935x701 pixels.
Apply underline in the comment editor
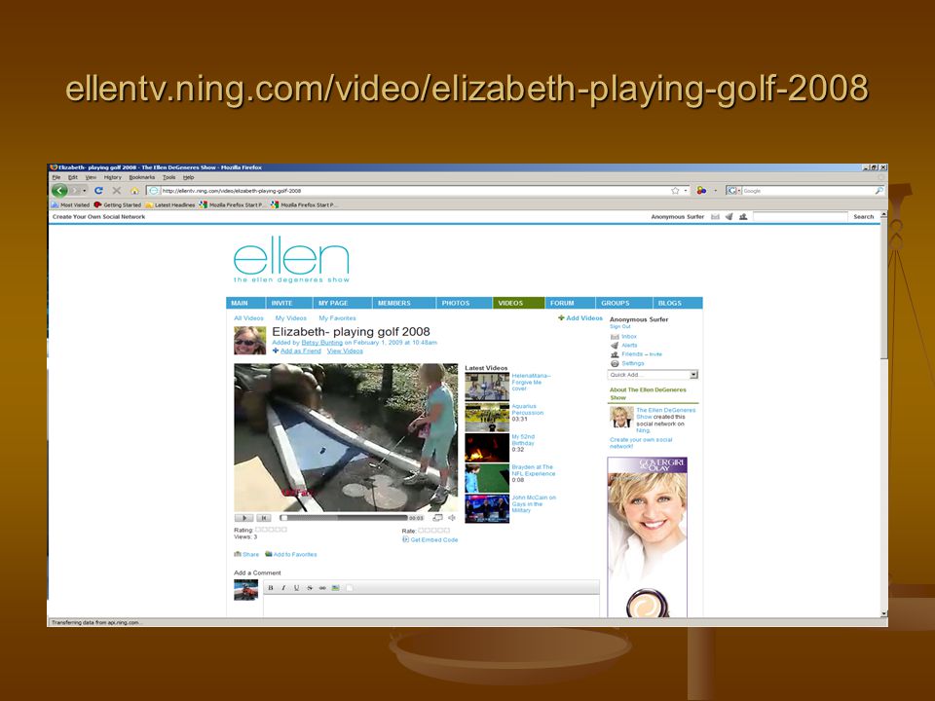tap(296, 588)
